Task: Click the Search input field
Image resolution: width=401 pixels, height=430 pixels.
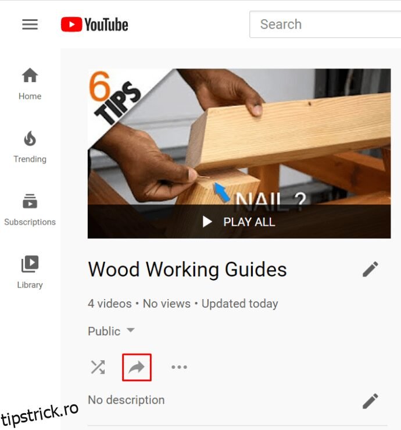Action: (x=325, y=24)
